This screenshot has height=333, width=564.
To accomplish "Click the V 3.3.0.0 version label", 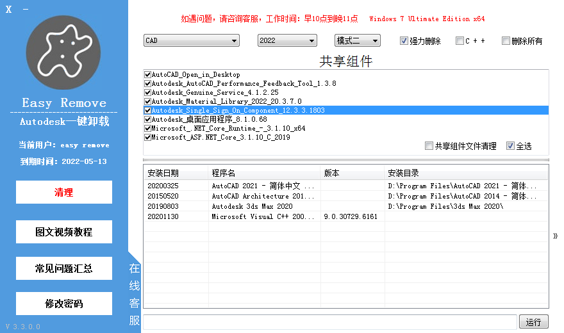I will (x=23, y=327).
